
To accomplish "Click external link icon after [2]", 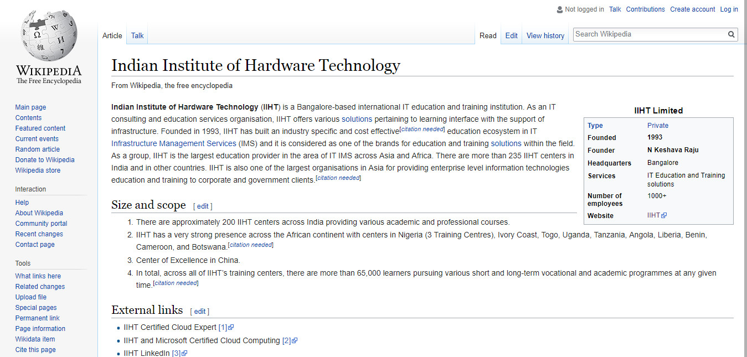I will click(295, 341).
